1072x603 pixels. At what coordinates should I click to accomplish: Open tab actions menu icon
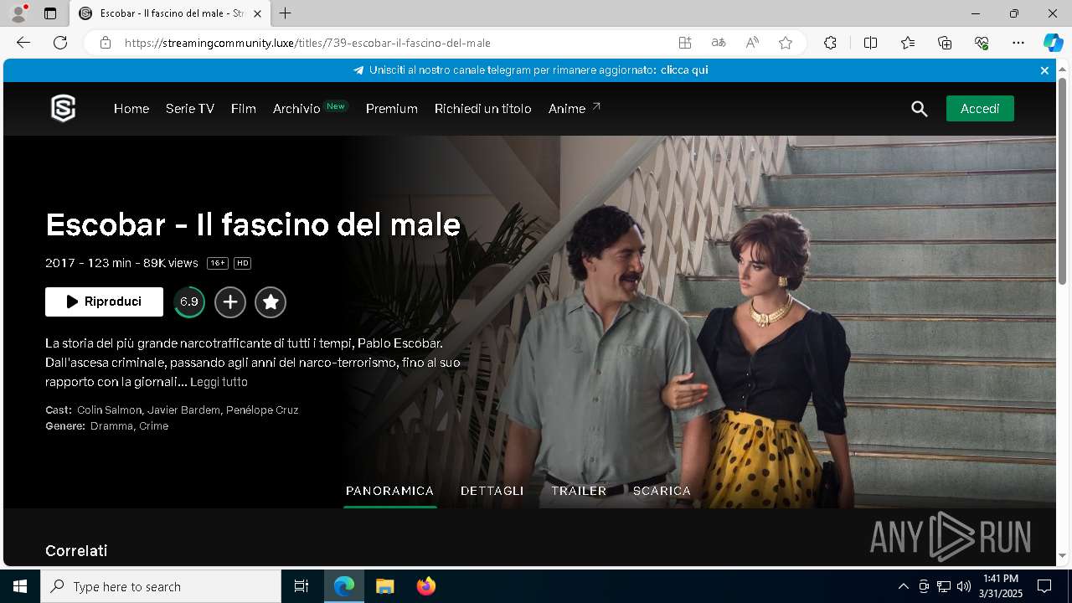[x=50, y=13]
